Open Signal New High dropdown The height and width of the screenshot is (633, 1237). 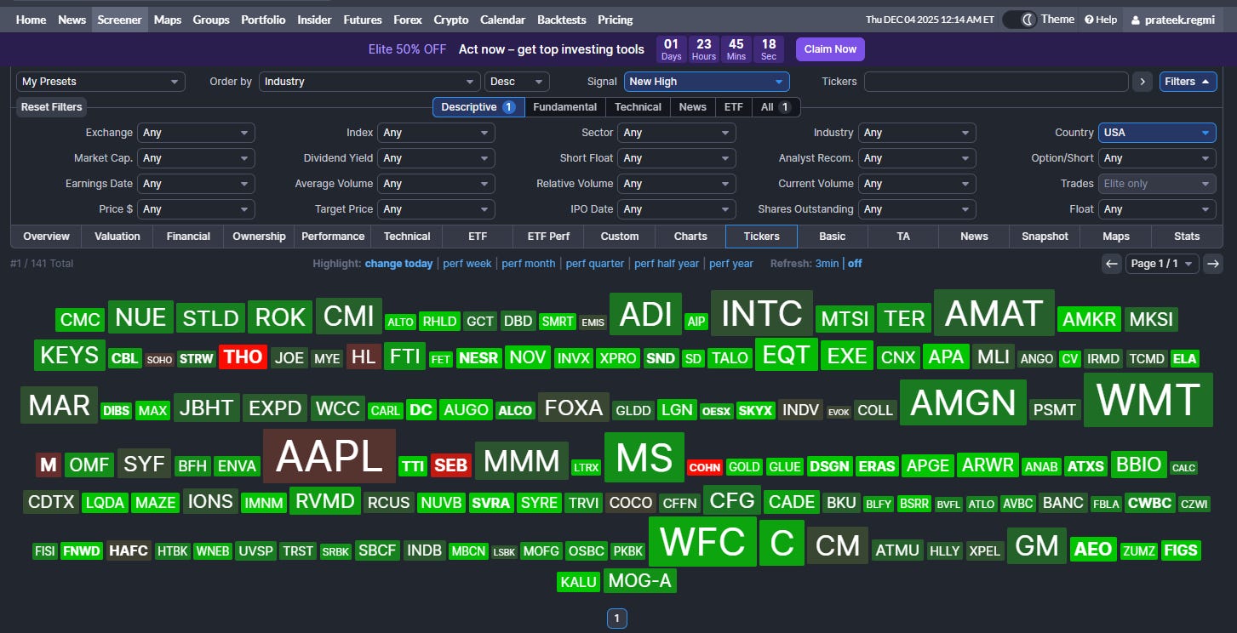pos(707,82)
